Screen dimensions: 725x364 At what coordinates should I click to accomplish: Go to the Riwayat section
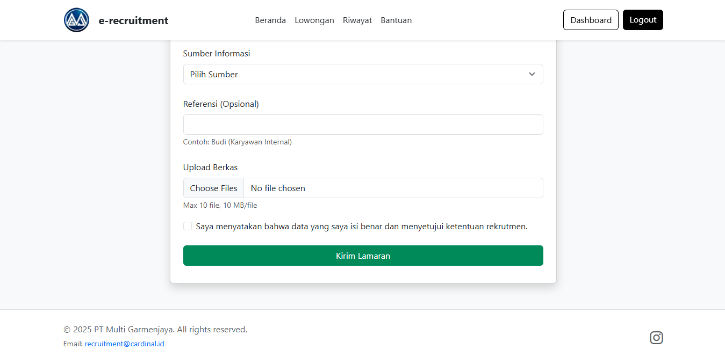tap(357, 20)
